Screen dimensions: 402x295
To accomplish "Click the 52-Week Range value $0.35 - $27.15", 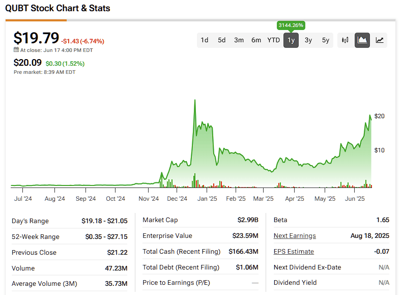I will coord(106,237).
